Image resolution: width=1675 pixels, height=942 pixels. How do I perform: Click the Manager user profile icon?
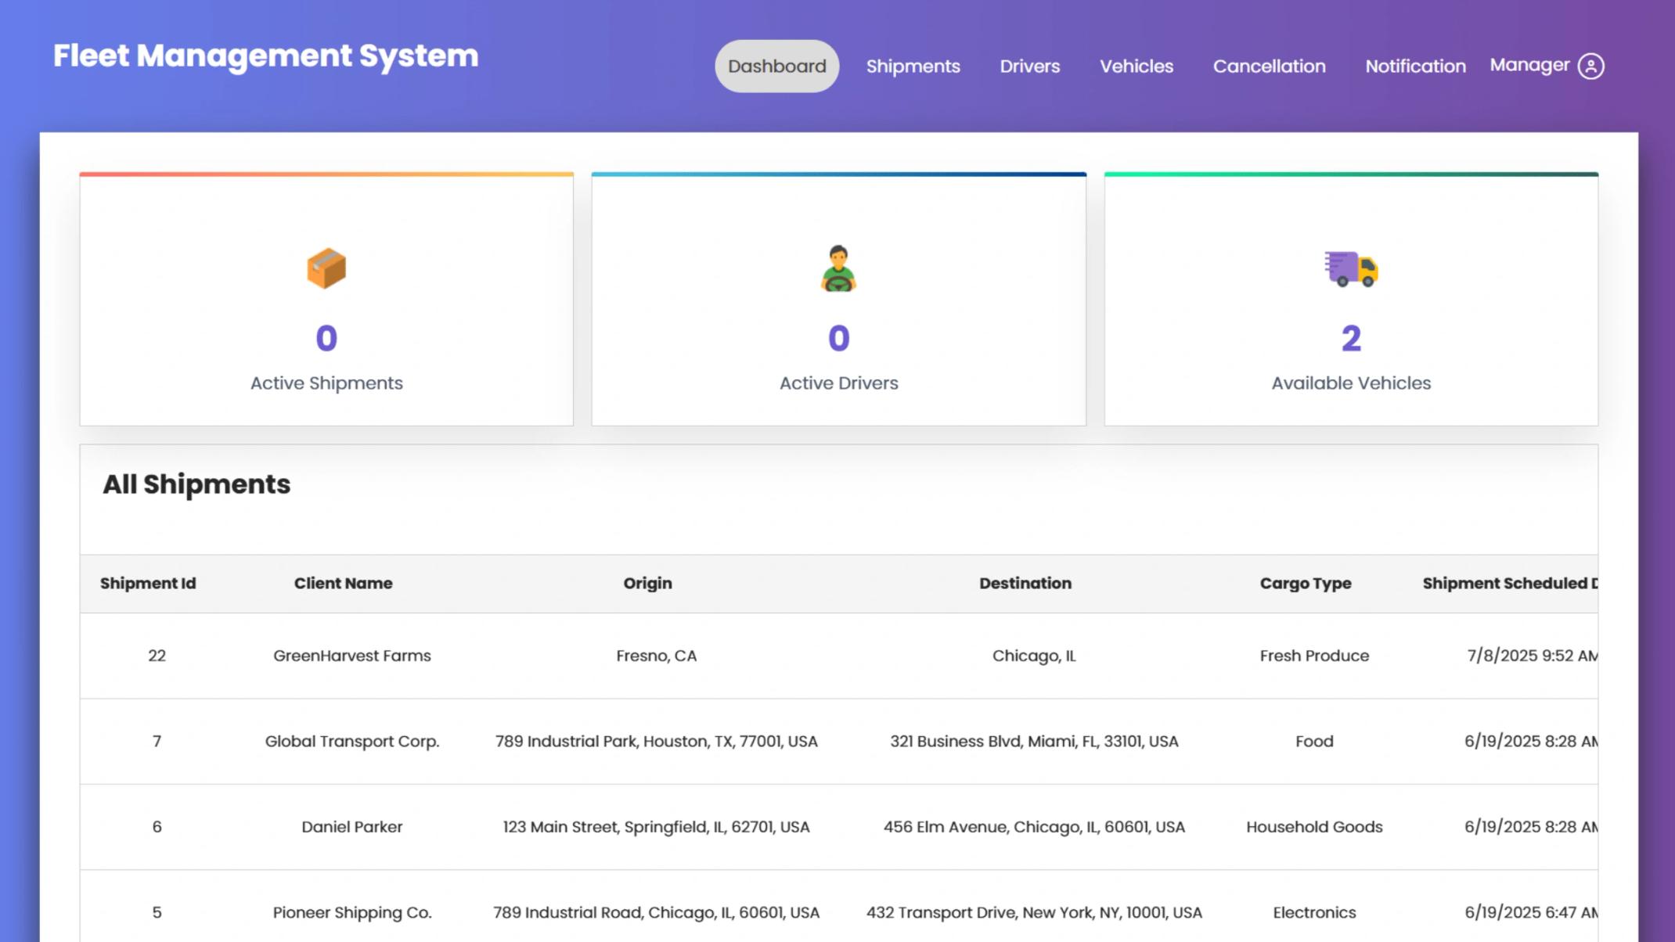point(1590,66)
